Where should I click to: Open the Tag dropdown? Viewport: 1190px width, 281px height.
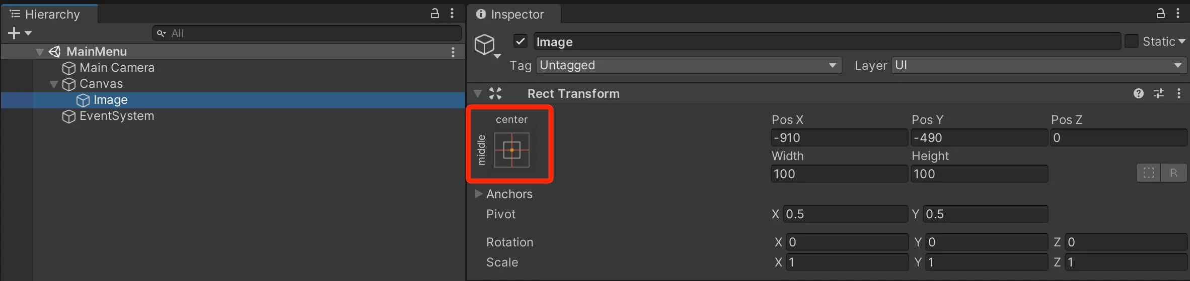tap(688, 65)
